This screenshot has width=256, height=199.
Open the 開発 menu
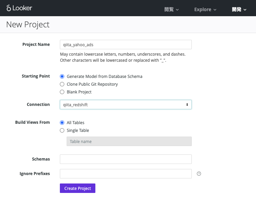(x=239, y=9)
